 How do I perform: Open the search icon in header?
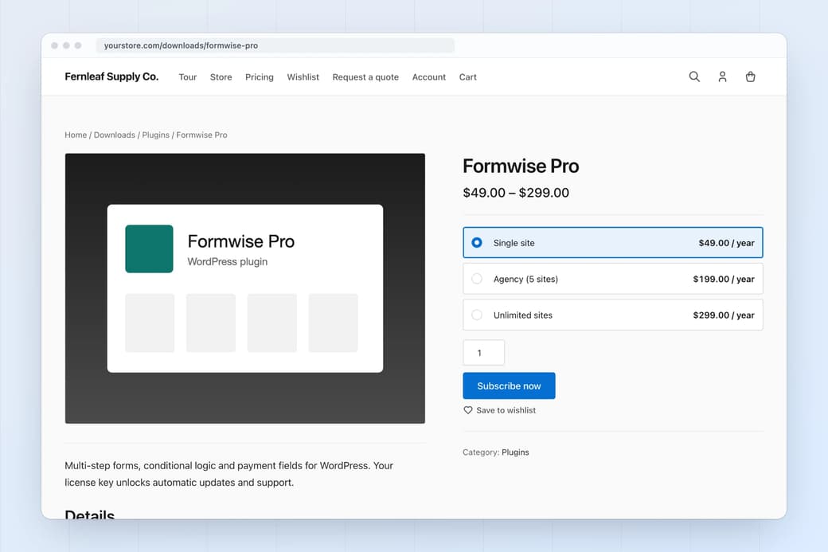pyautogui.click(x=694, y=76)
